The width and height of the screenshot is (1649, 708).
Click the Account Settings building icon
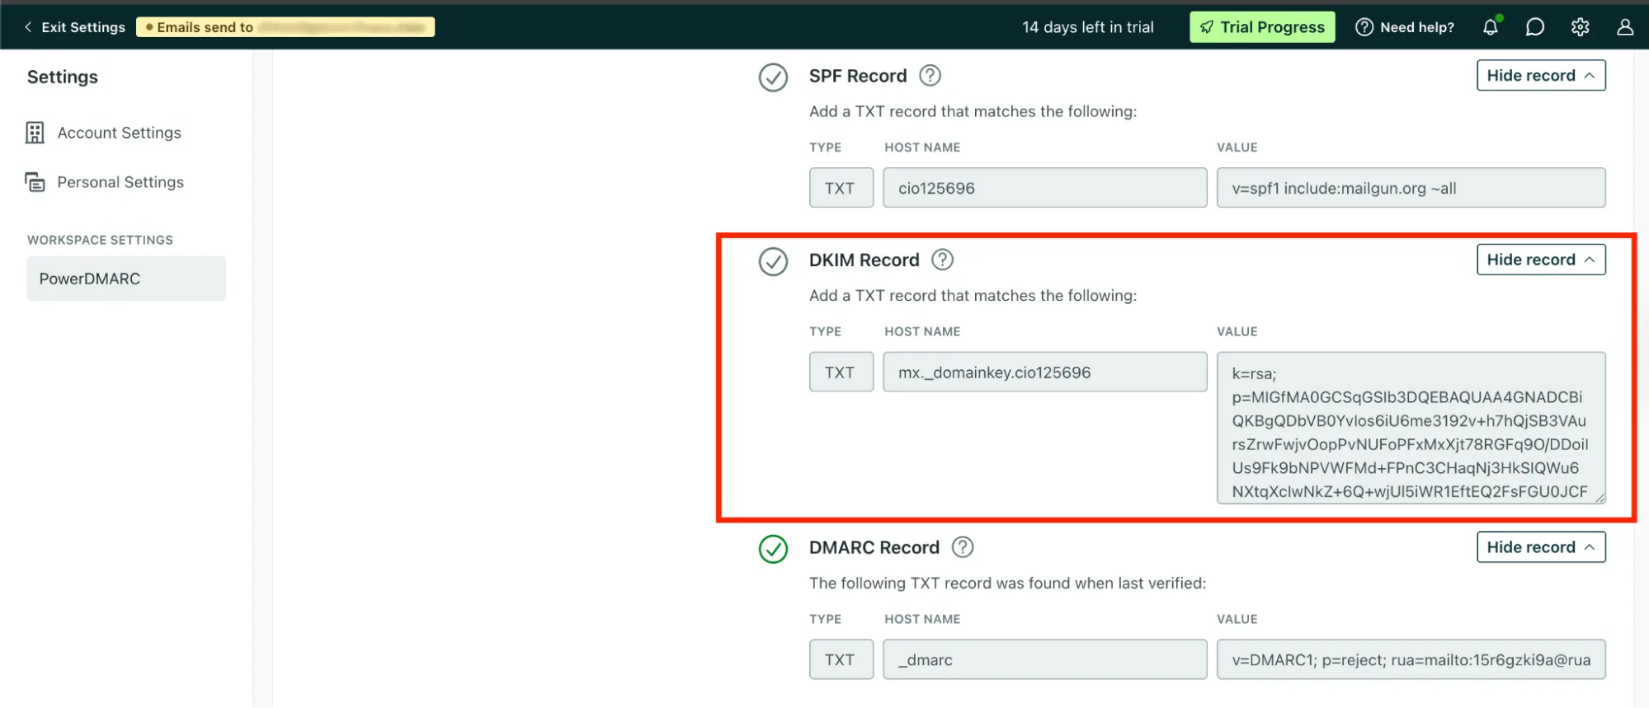35,133
